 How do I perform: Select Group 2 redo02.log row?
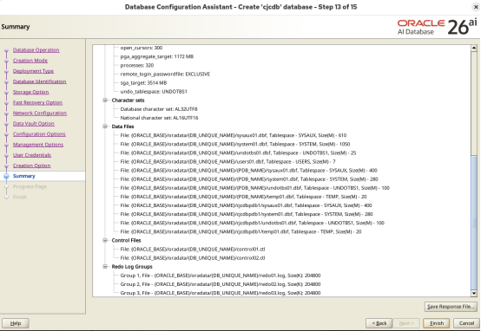(221, 284)
